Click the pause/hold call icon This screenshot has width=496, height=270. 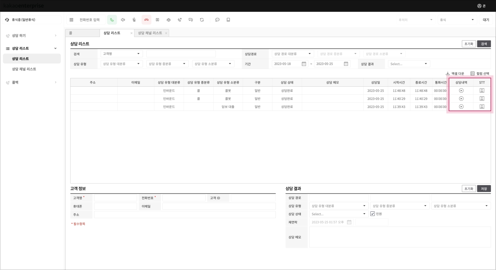pyautogui.click(x=157, y=20)
